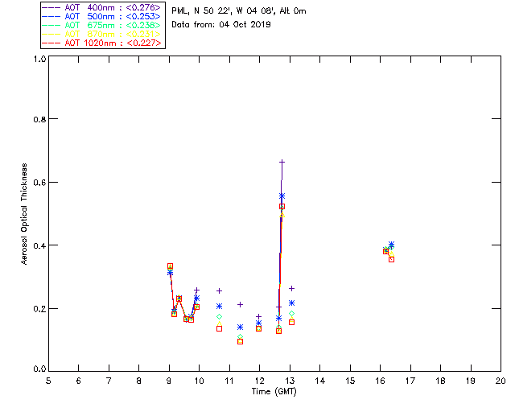
Task: Click the x-axis tick label 18
Action: click(440, 381)
